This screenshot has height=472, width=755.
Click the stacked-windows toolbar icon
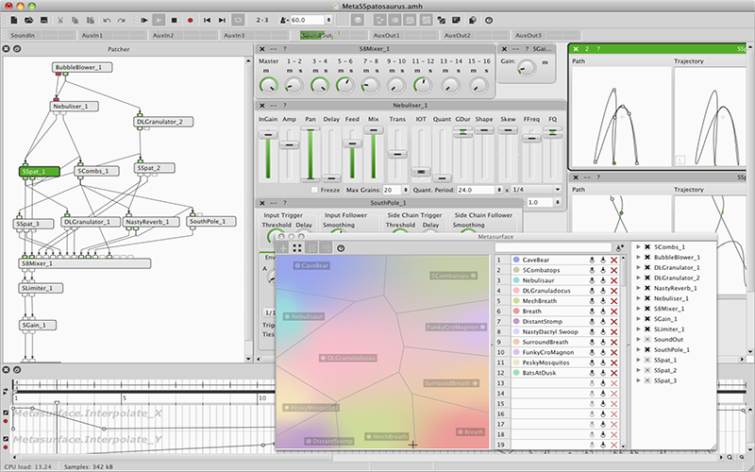[473, 20]
